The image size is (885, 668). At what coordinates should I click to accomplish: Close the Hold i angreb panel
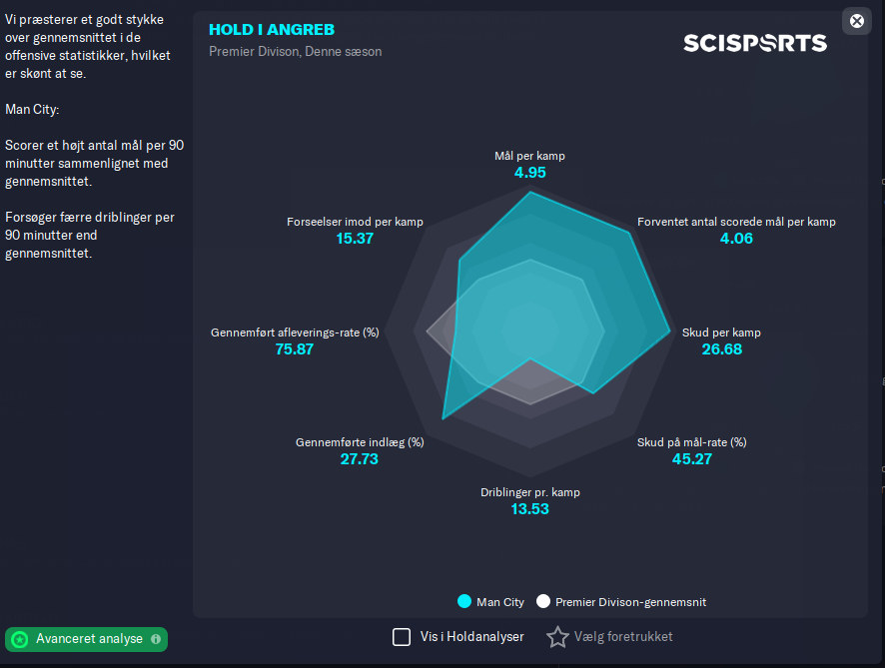856,21
